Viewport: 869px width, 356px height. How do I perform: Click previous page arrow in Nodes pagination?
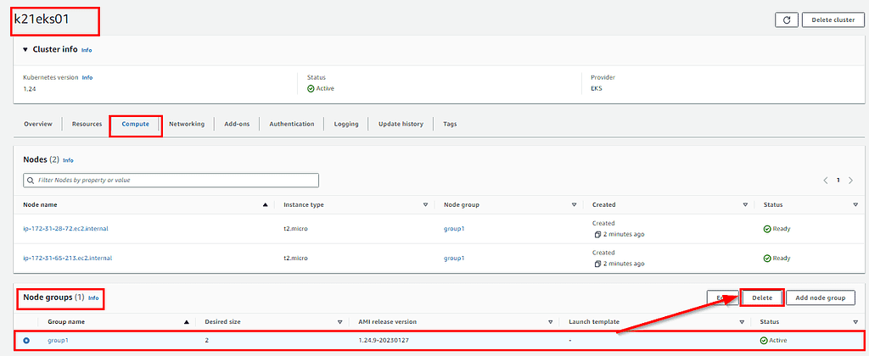(x=825, y=181)
